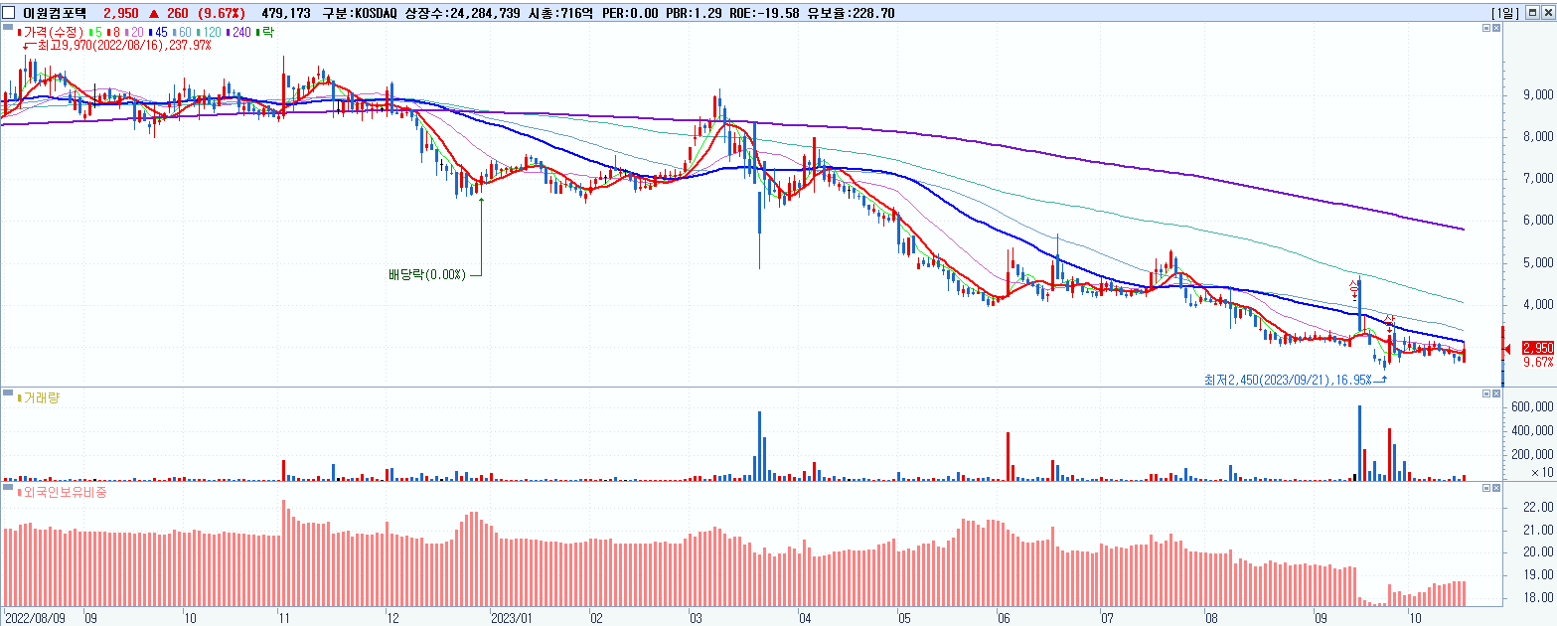Open the 거래량 pane menu icon
This screenshot has width=1557, height=626.
click(9, 394)
